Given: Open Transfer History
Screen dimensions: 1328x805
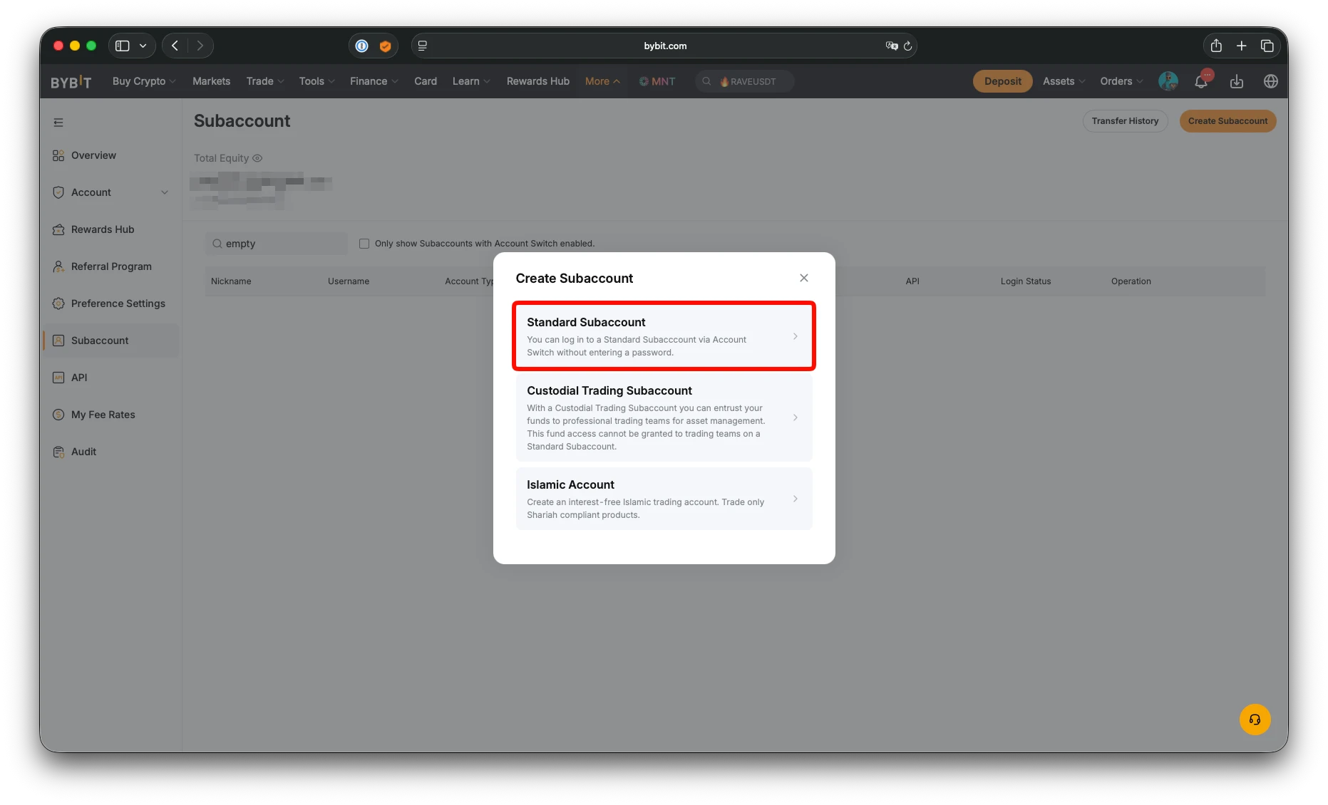Looking at the screenshot, I should point(1125,121).
